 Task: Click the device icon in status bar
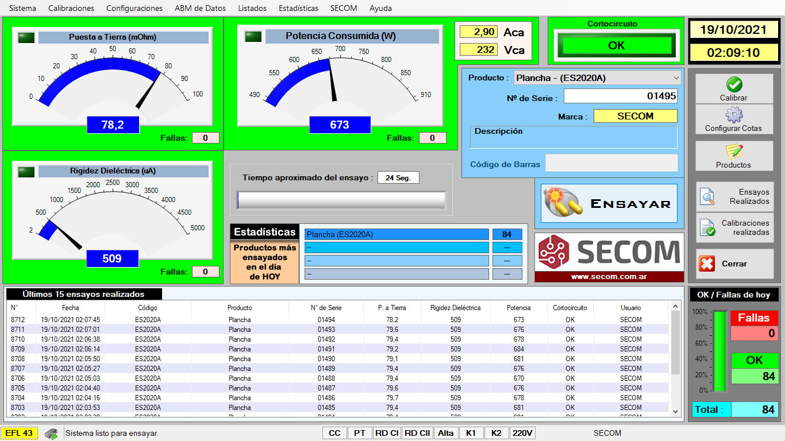51,434
